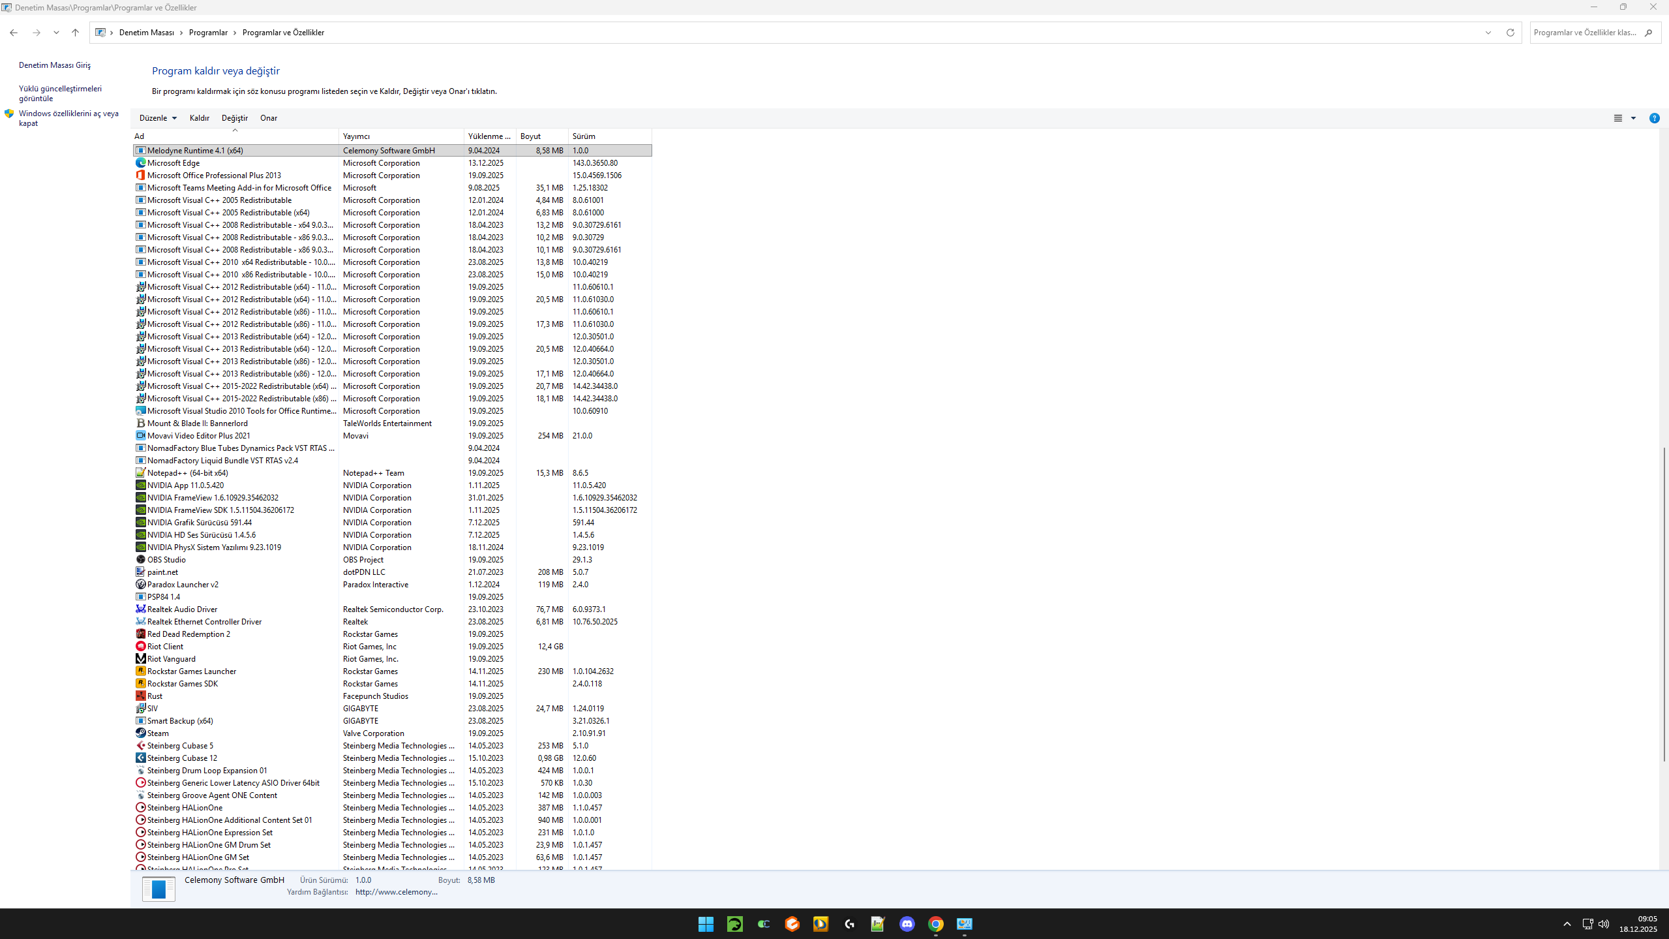Click the search magnifier icon
Viewport: 1669px width, 939px height.
(x=1648, y=33)
